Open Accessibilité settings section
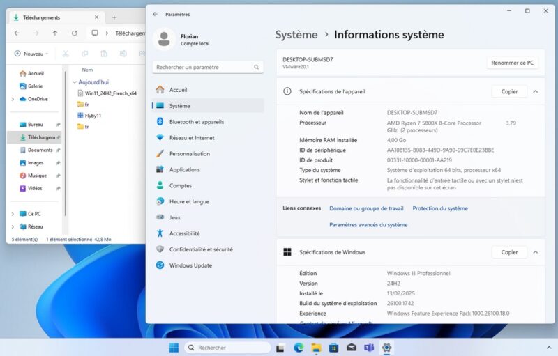Screen dimensions: 558x356 (184, 233)
